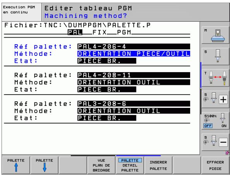This screenshot has height=175, width=230.
Task: Click the INSERER PALETTE softkey
Action: 158,165
